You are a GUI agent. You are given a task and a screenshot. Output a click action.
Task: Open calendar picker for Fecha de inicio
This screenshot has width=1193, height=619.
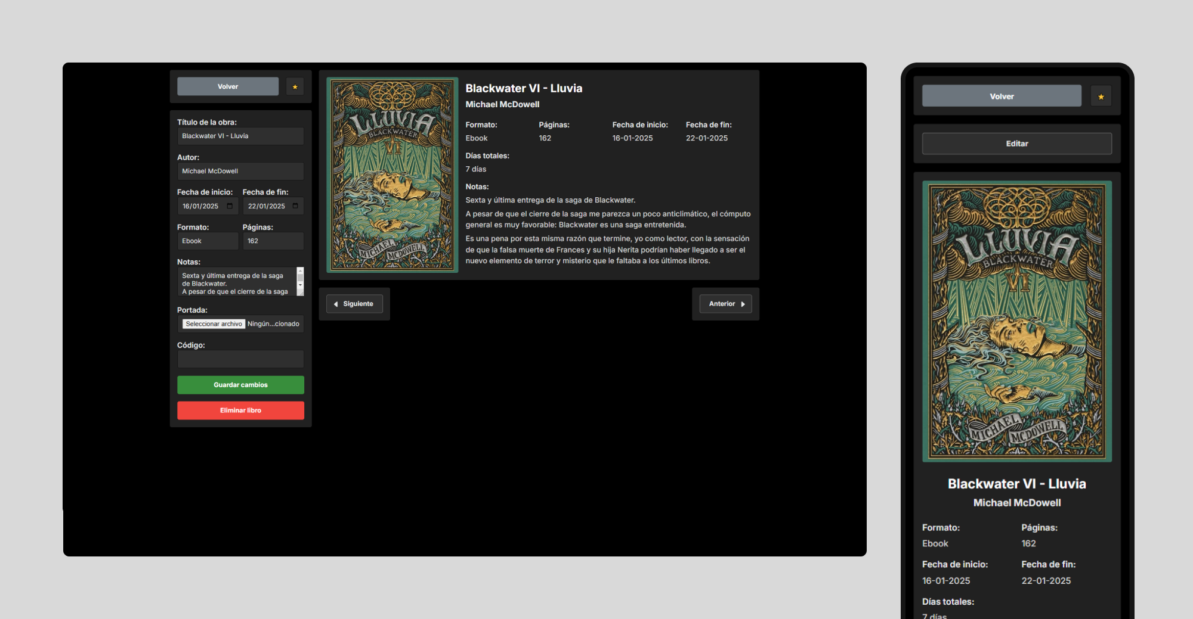pos(230,206)
